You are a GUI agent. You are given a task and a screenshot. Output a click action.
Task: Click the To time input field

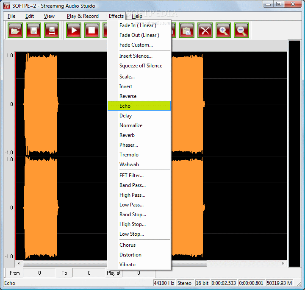pyautogui.click(x=89, y=273)
